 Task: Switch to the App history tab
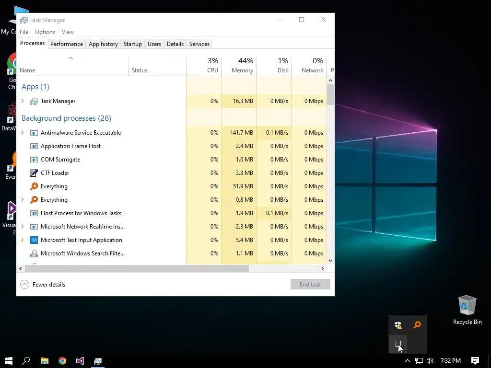[104, 44]
